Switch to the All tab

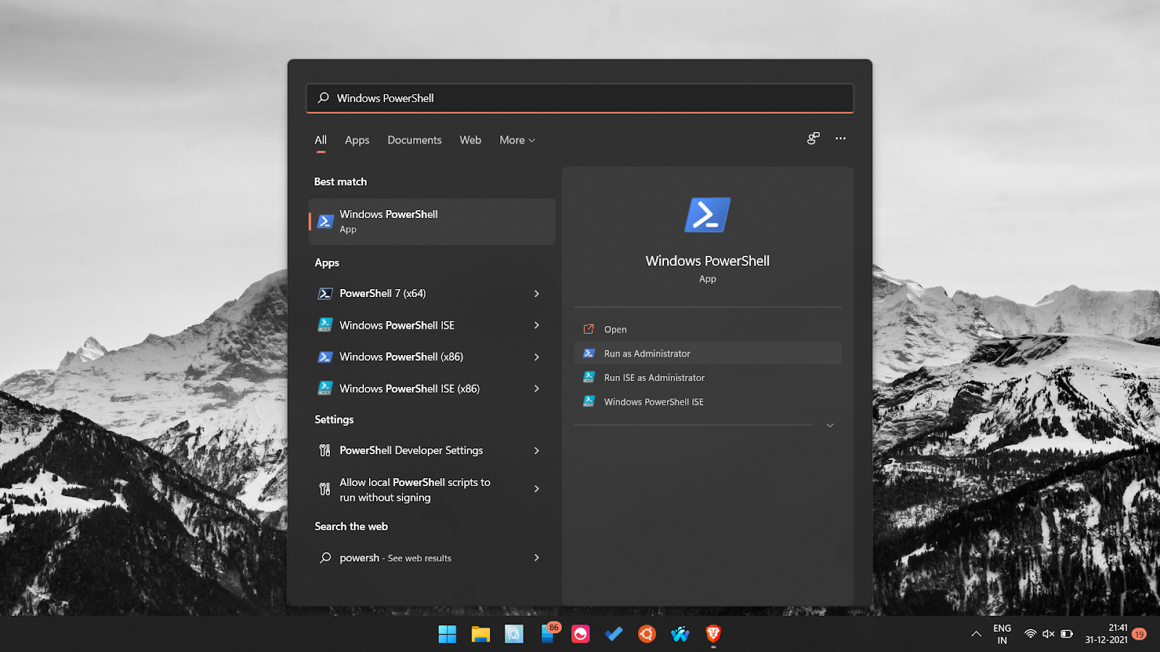click(x=320, y=140)
